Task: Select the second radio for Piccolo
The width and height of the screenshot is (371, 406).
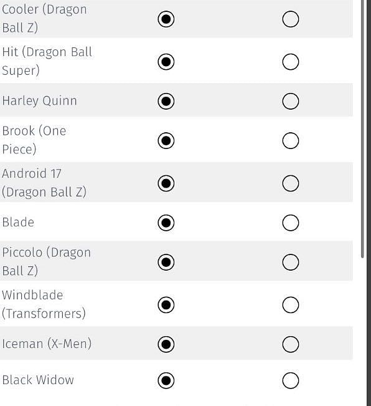Action: [x=291, y=262]
